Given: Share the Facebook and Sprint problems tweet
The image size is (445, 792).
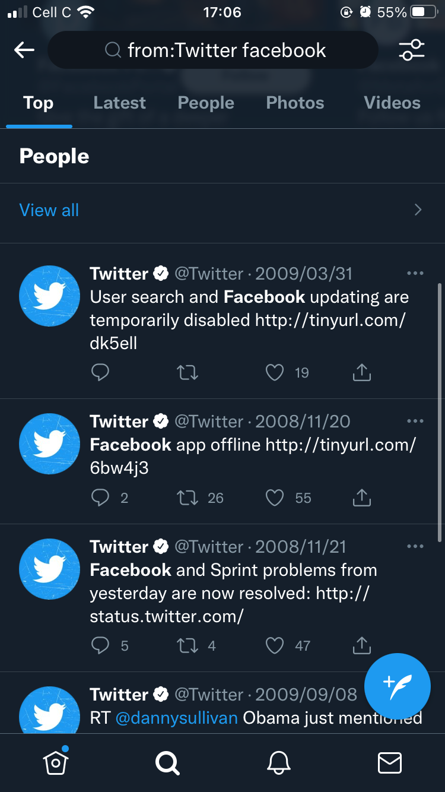Looking at the screenshot, I should tap(361, 645).
